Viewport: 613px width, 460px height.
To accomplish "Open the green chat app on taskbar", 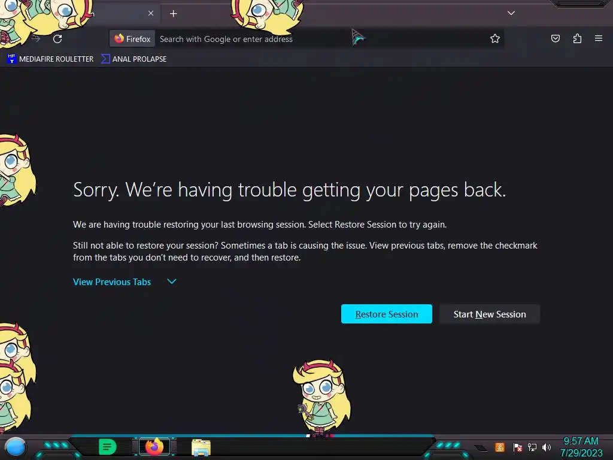I will point(108,447).
